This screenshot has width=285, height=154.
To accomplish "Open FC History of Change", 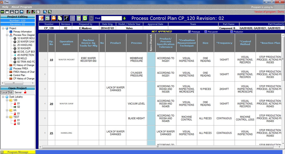I will pos(24,65).
